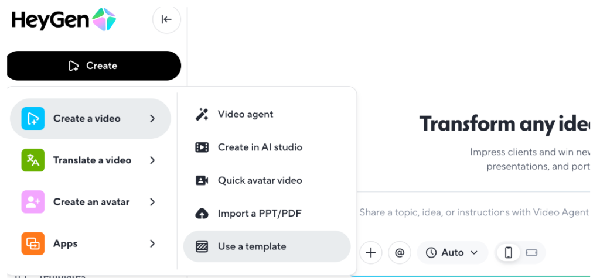Click Use a template option
Image resolution: width=600 pixels, height=278 pixels.
click(x=252, y=246)
